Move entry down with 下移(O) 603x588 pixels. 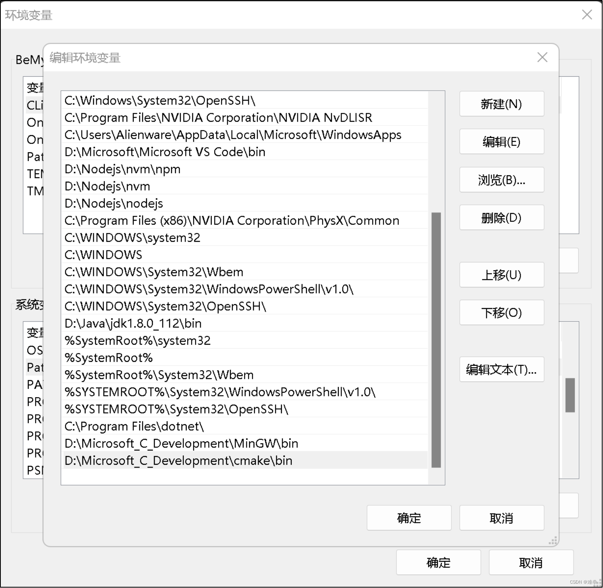pyautogui.click(x=502, y=312)
